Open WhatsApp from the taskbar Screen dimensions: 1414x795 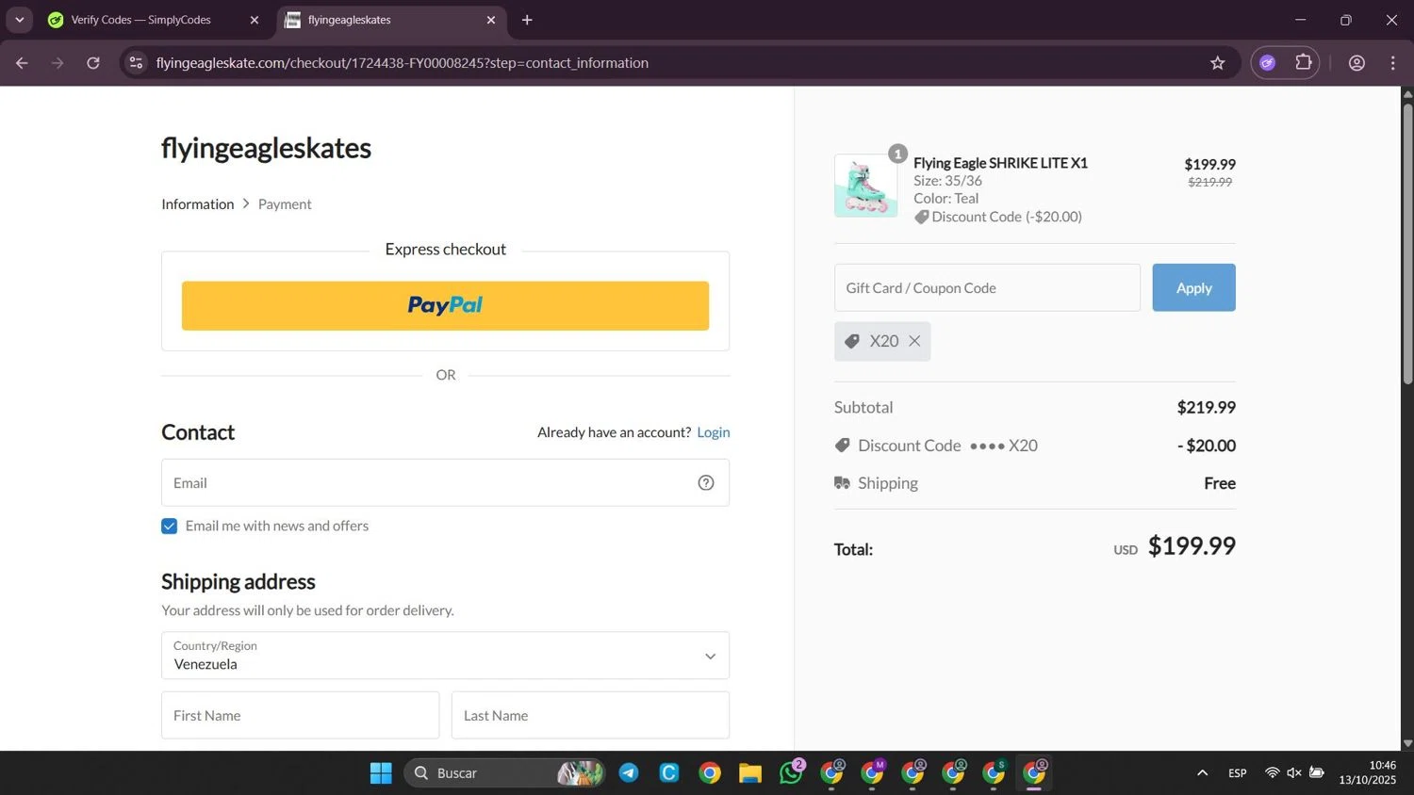pos(791,773)
